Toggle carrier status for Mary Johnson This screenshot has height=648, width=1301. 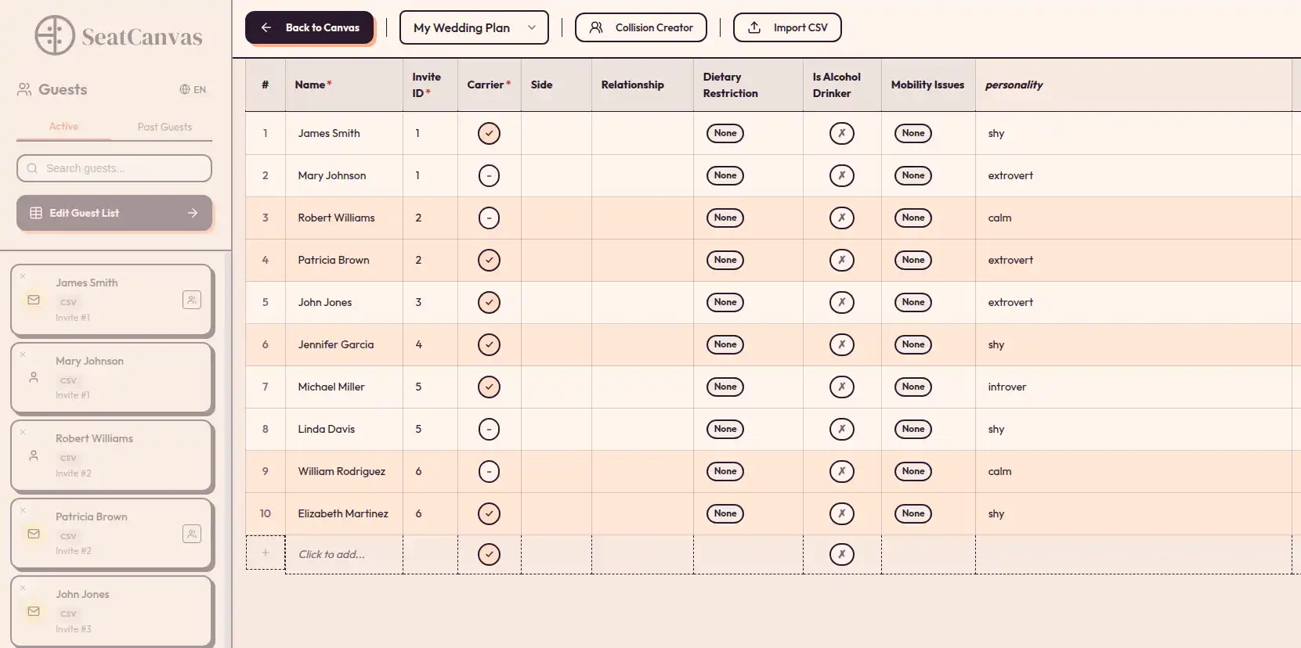(489, 175)
